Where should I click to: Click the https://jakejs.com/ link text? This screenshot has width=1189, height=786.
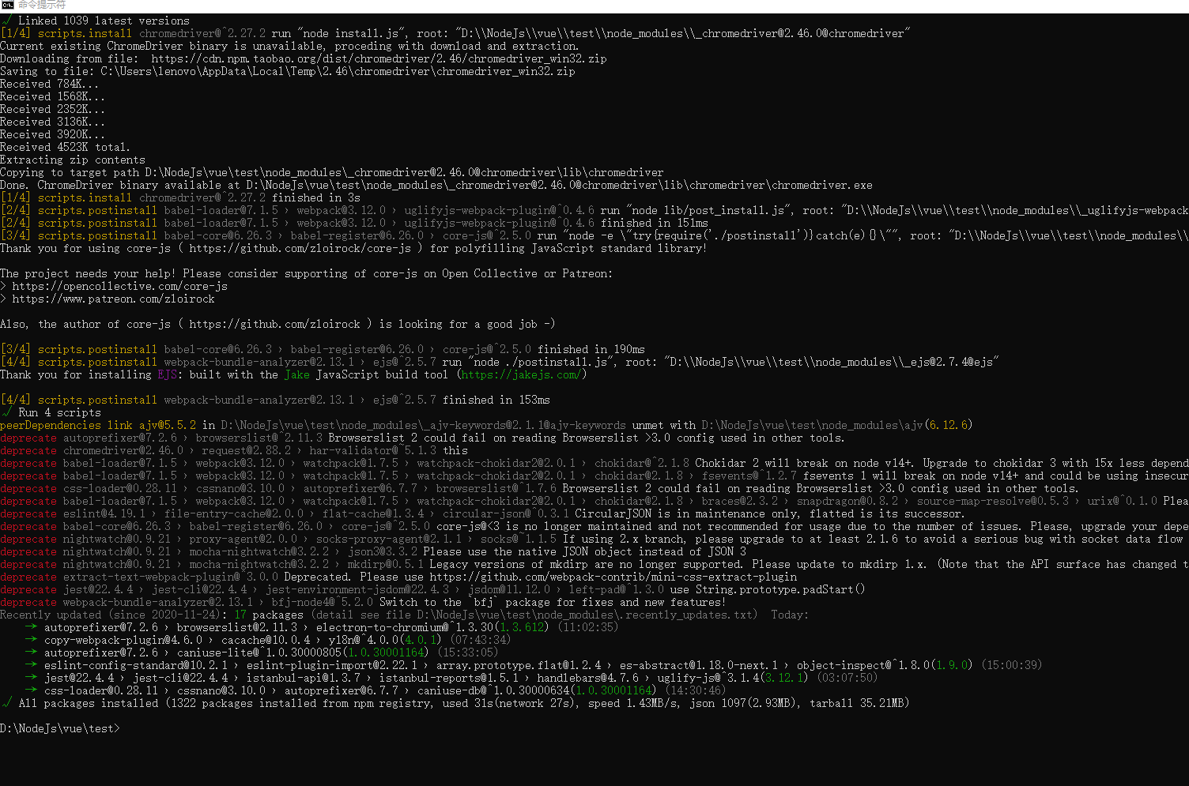(x=521, y=374)
